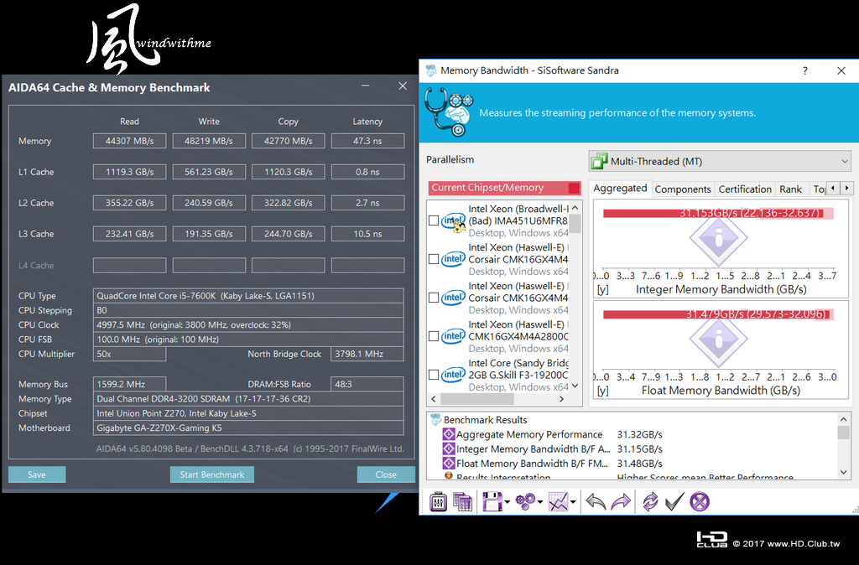Click the Benchmark Results header icon
The image size is (859, 565).
[436, 419]
